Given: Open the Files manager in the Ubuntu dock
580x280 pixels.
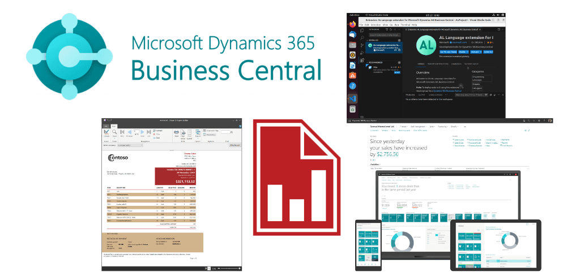Looking at the screenshot, I should [x=352, y=45].
